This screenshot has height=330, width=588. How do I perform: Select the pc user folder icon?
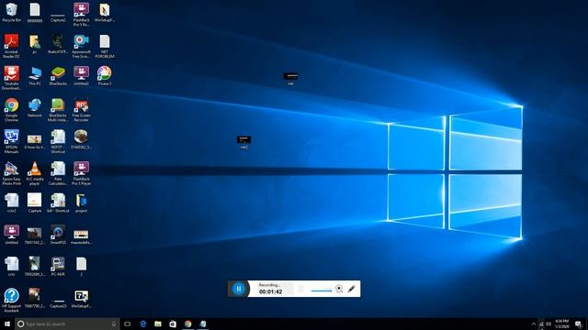click(35, 44)
